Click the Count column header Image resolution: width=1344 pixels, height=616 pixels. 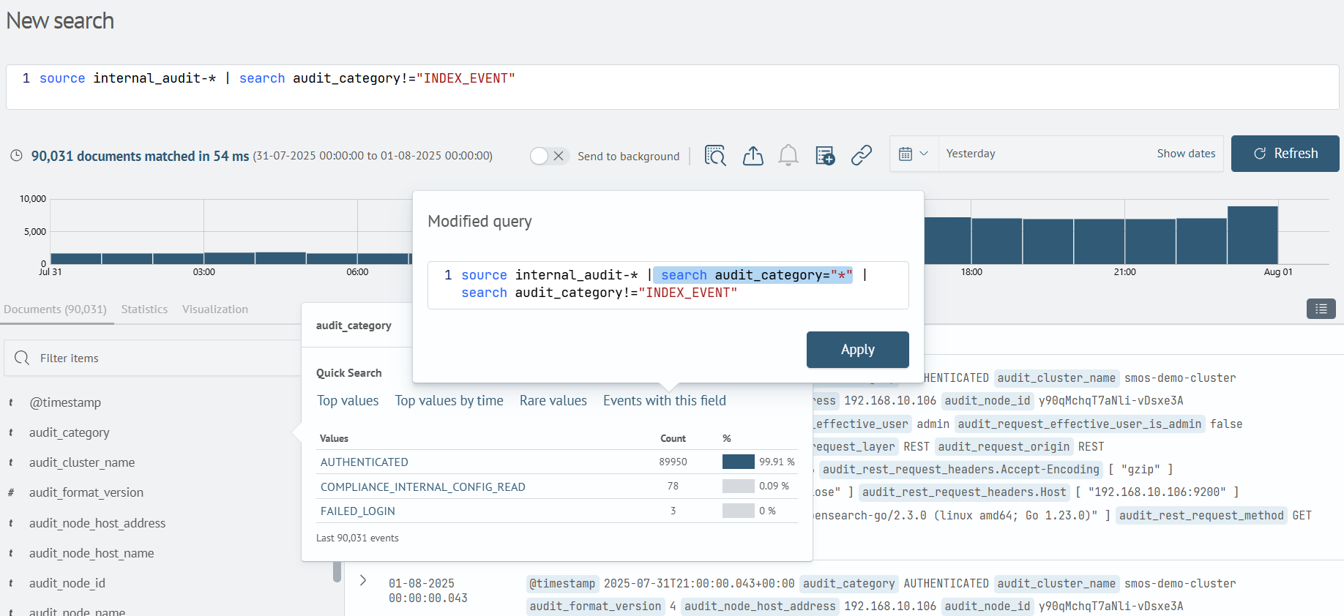(x=673, y=438)
